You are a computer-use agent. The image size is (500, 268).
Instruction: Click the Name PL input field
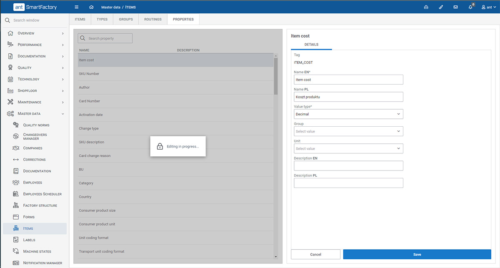tap(348, 97)
